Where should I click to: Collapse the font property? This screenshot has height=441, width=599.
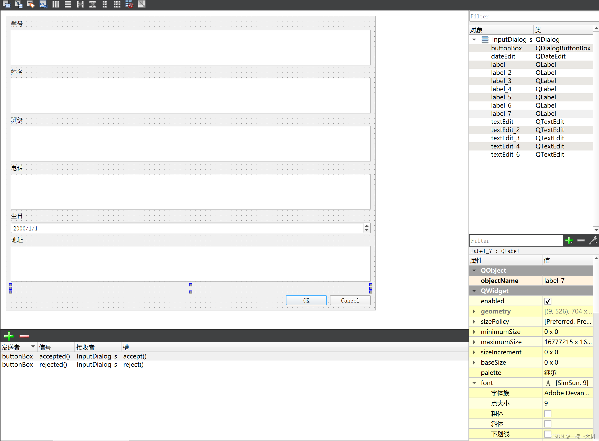(474, 383)
